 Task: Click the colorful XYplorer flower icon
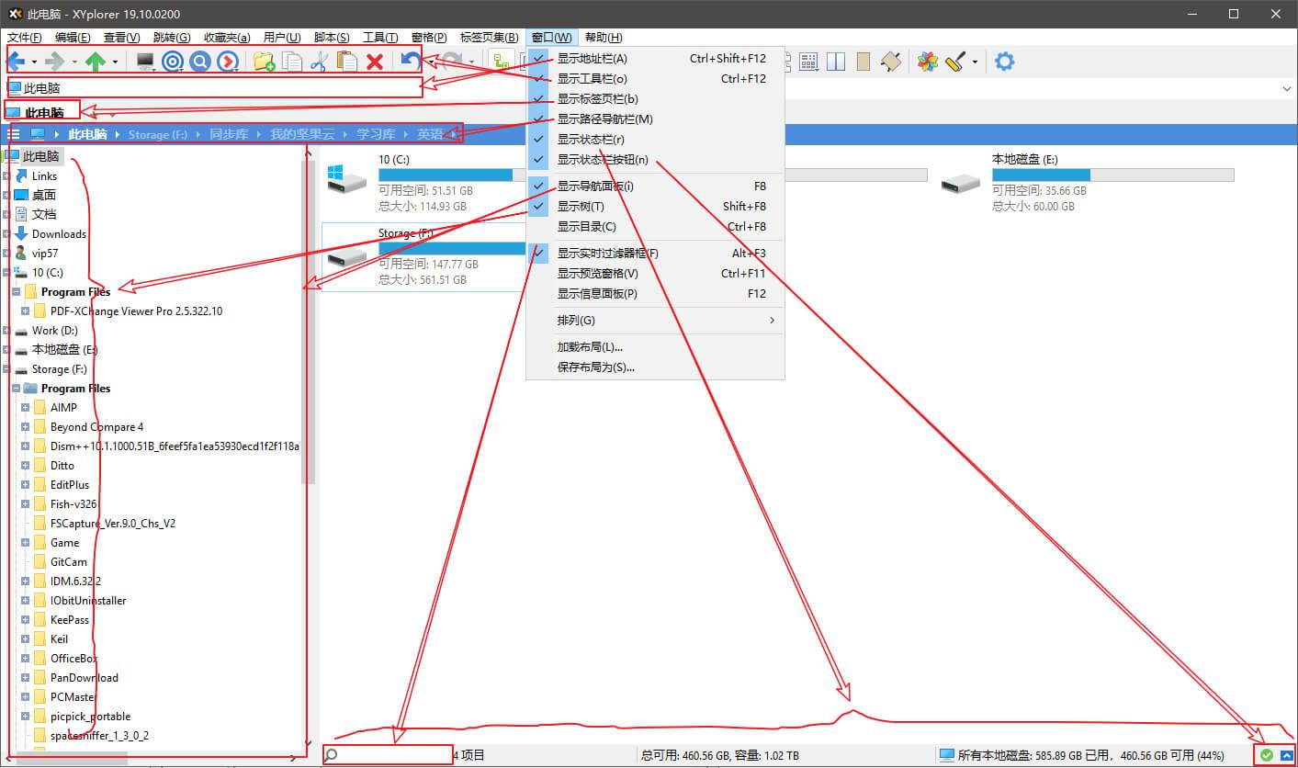click(x=928, y=61)
